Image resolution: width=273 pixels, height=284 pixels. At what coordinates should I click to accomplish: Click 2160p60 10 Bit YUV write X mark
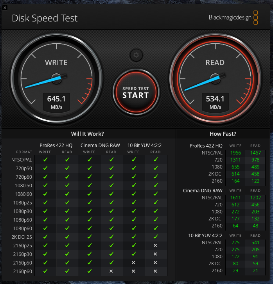click(x=133, y=271)
